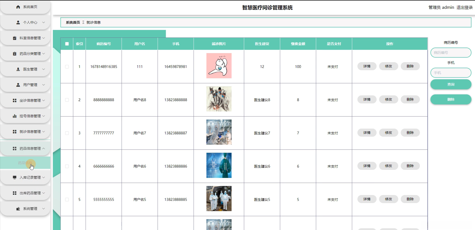The height and width of the screenshot is (230, 475).
Task: Click the icon beside 系统管理
Action: pos(18,209)
